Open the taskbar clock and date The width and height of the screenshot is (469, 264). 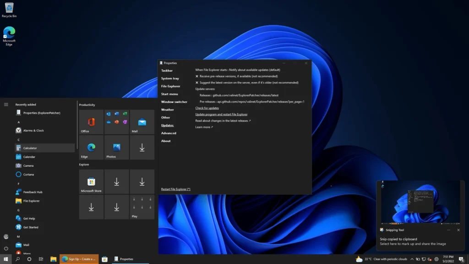[x=448, y=259]
